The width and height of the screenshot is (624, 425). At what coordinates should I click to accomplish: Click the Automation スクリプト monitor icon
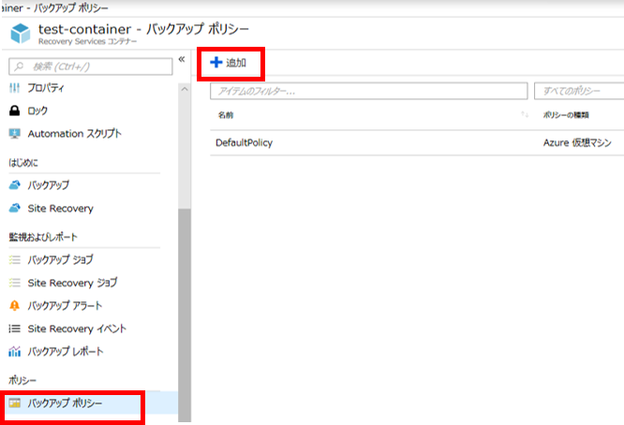[x=15, y=134]
